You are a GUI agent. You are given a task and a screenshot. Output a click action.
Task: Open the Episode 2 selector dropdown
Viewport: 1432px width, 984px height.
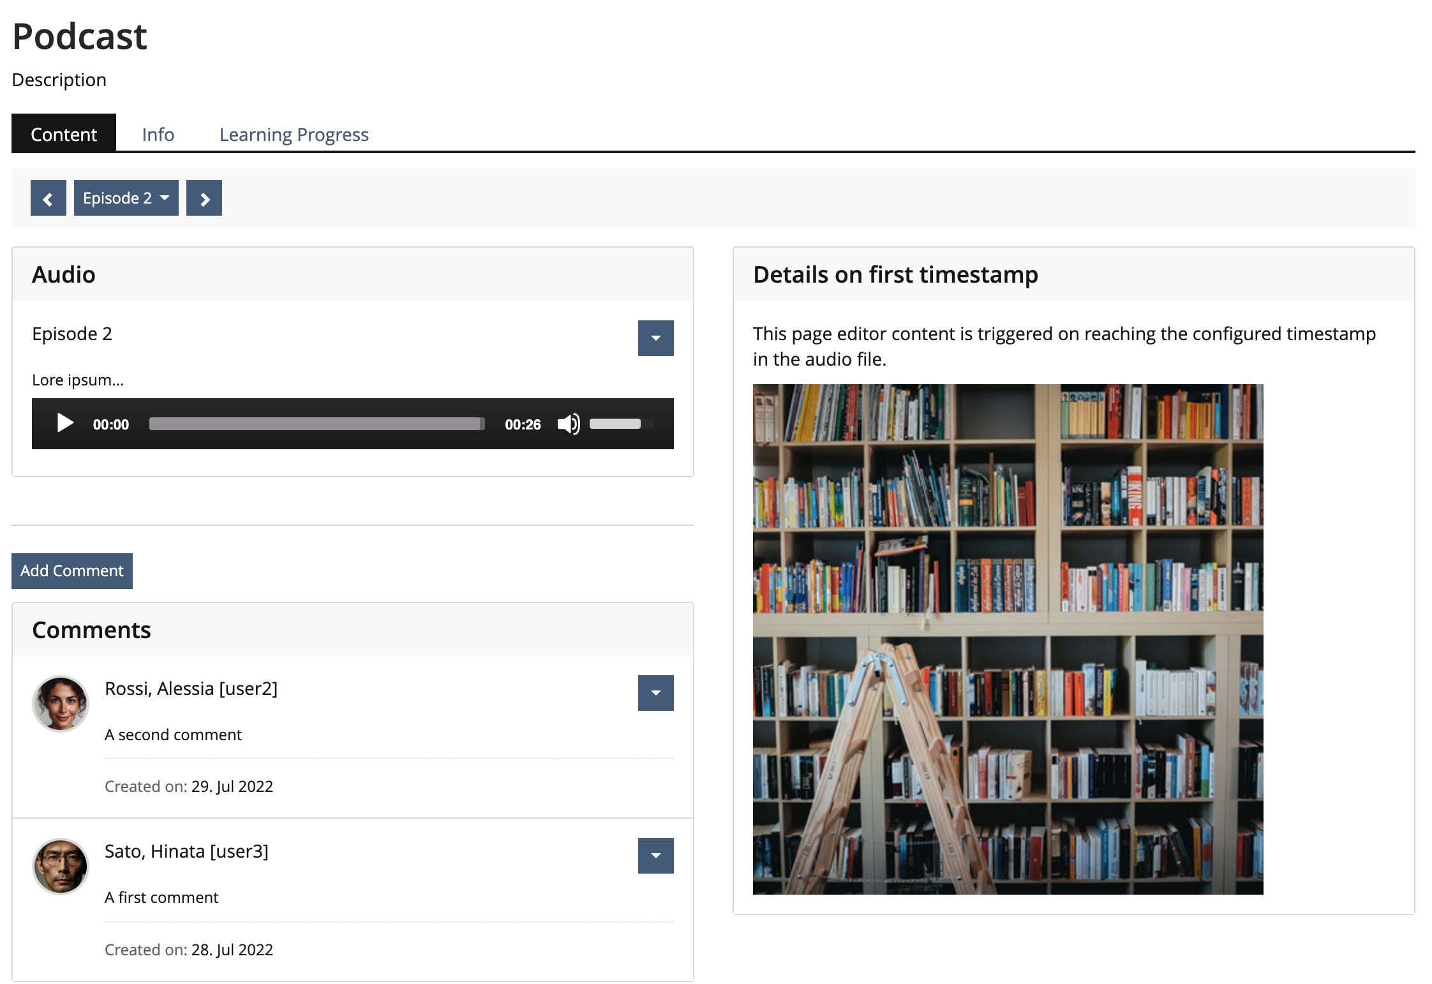pos(126,198)
